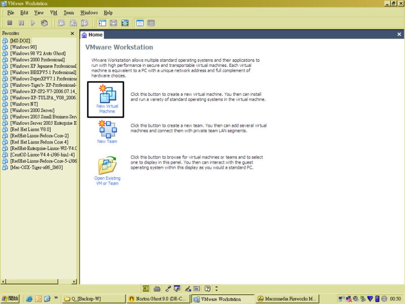405x304 pixels.
Task: Select [Windows 2003 Small Business Server] favorite
Action: click(43, 117)
